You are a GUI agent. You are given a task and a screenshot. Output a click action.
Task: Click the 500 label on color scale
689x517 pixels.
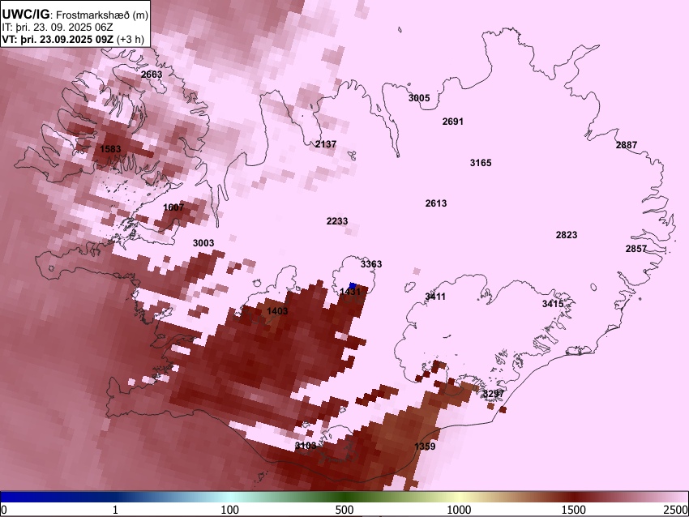(344, 510)
